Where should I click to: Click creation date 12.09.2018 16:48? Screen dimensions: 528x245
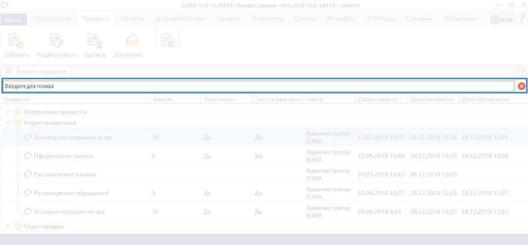[381, 156]
